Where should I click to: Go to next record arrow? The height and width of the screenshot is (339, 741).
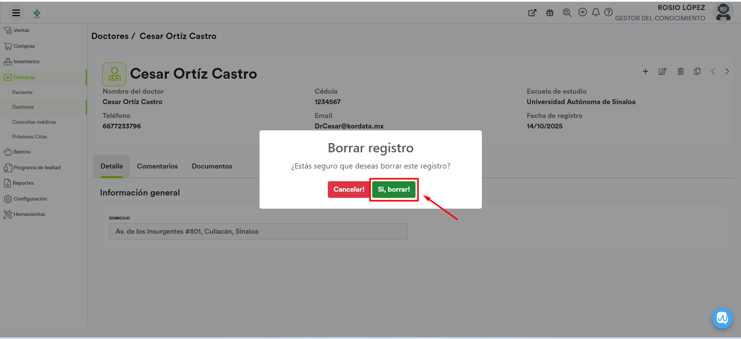[727, 71]
